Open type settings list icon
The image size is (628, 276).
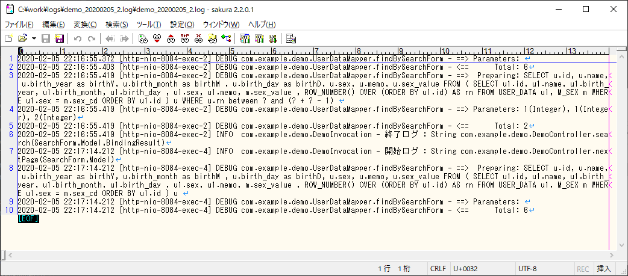[245, 38]
